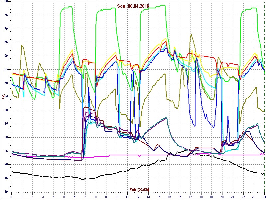This screenshot has height=200, width=266.
Task: Select hour '14' on the time axis
Action: tap(159, 197)
